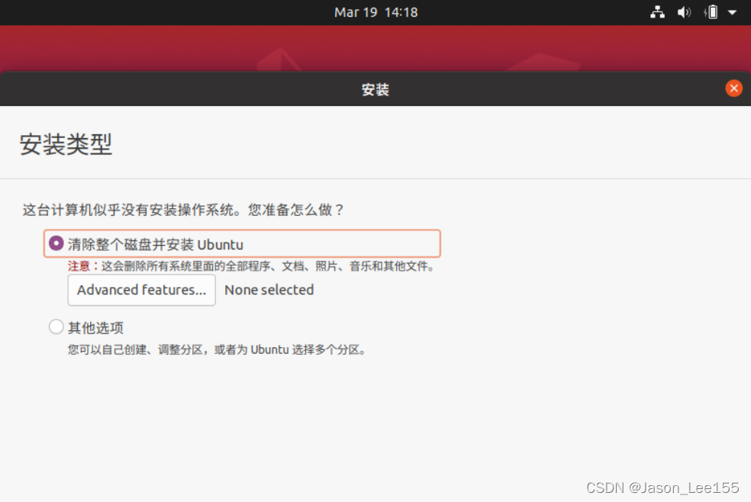Click the None selected label
The width and height of the screenshot is (751, 502).
(x=269, y=290)
